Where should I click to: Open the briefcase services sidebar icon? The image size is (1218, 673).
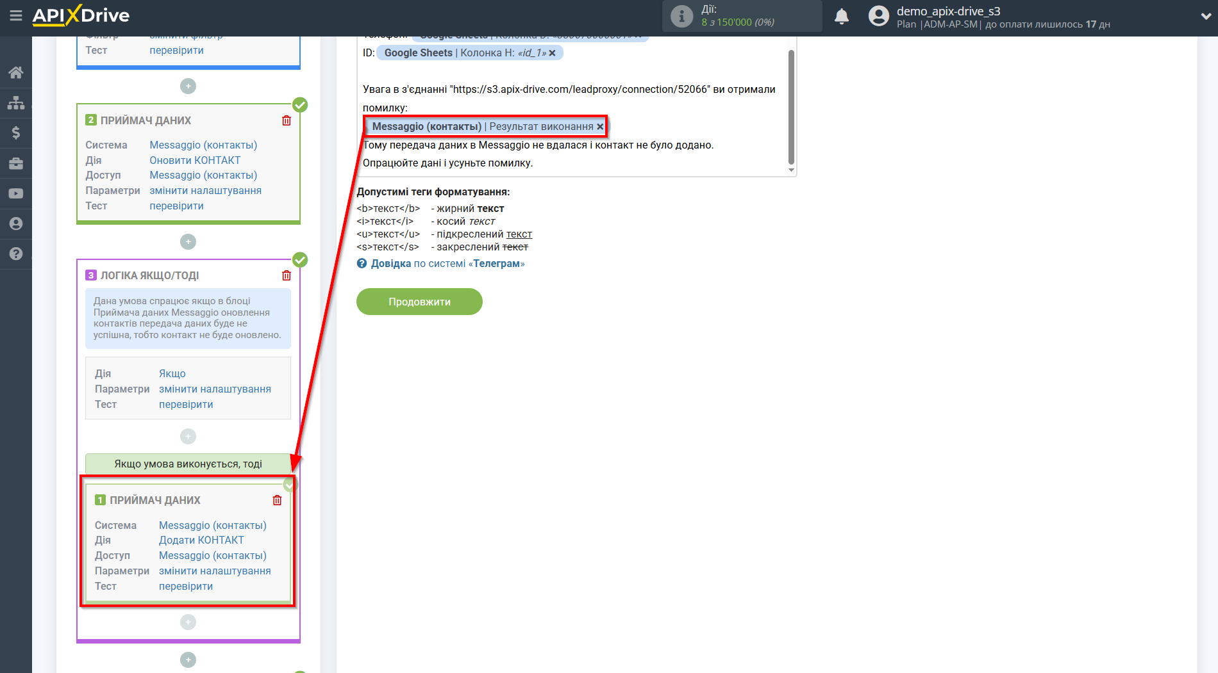(16, 163)
